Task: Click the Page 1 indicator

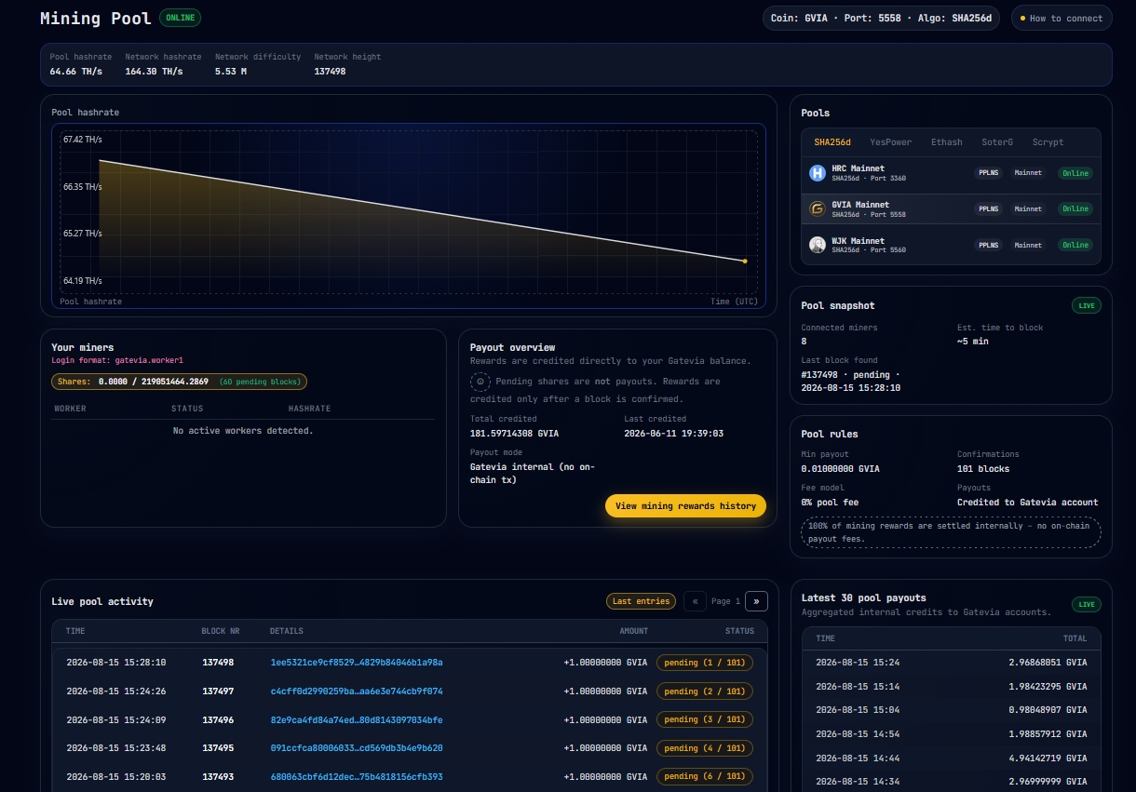Action: tap(725, 601)
